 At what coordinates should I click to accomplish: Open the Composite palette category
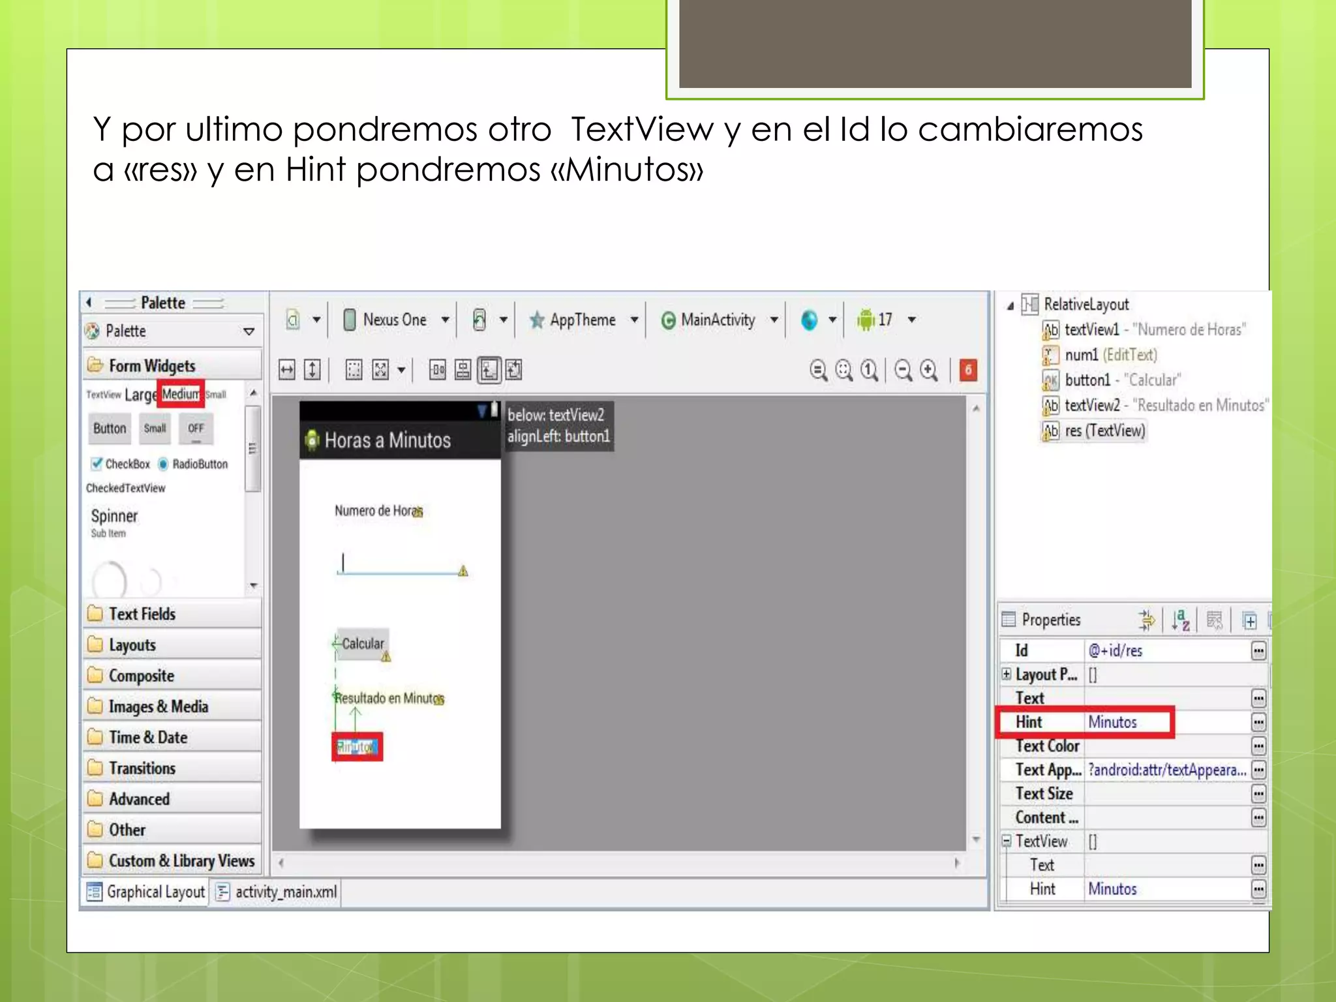click(173, 676)
